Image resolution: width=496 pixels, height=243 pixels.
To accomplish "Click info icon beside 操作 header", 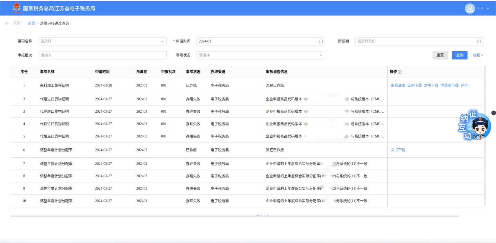I will click(400, 72).
